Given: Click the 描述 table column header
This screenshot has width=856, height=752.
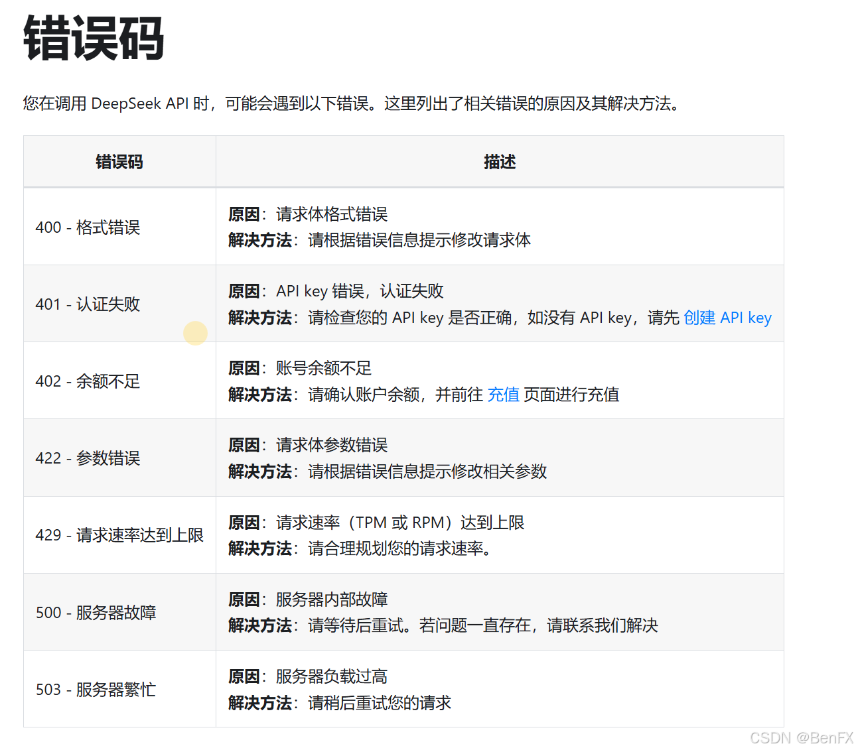Looking at the screenshot, I should (500, 161).
